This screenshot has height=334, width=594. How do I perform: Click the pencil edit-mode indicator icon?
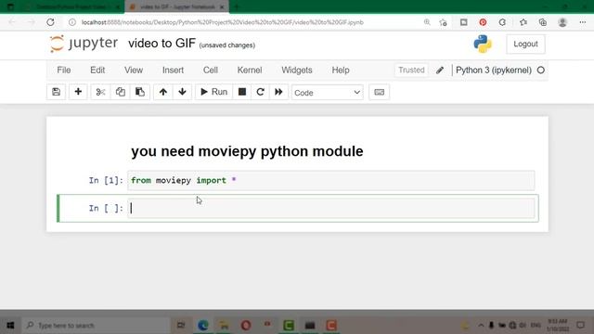pos(440,71)
